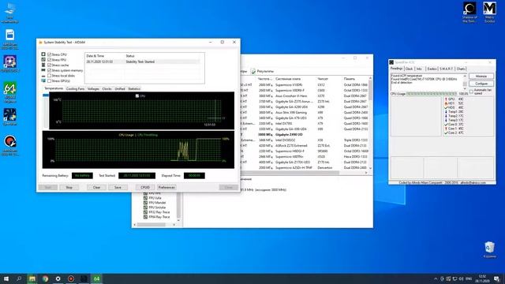Click the GPU temperature arrow icon in SpeedFan
Screen dimensions: 505x284
coord(446,99)
